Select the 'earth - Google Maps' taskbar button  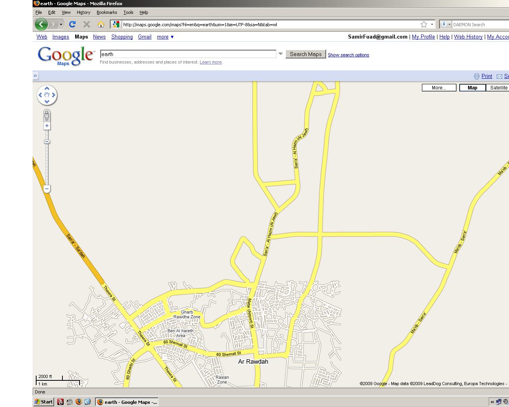(127, 402)
